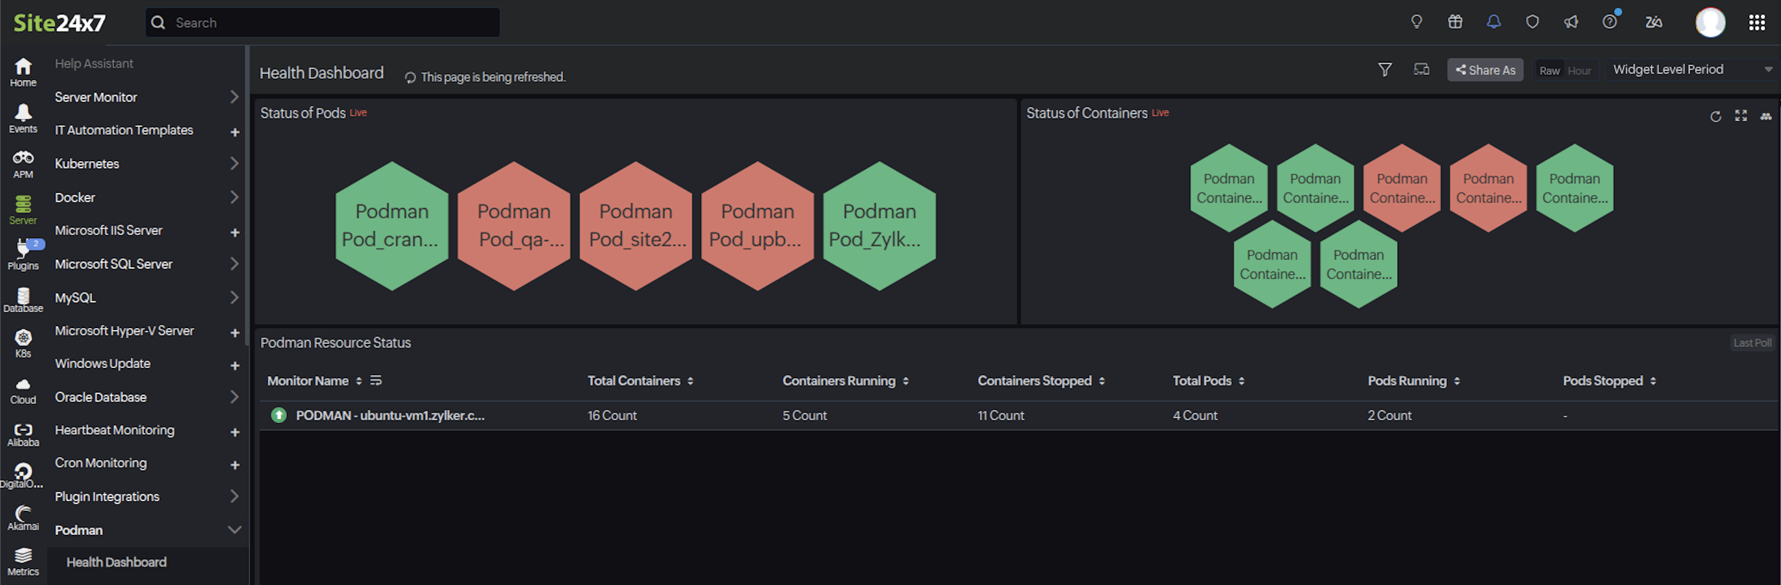Expand the Oracle Database menu
This screenshot has width=1781, height=585.
[234, 397]
